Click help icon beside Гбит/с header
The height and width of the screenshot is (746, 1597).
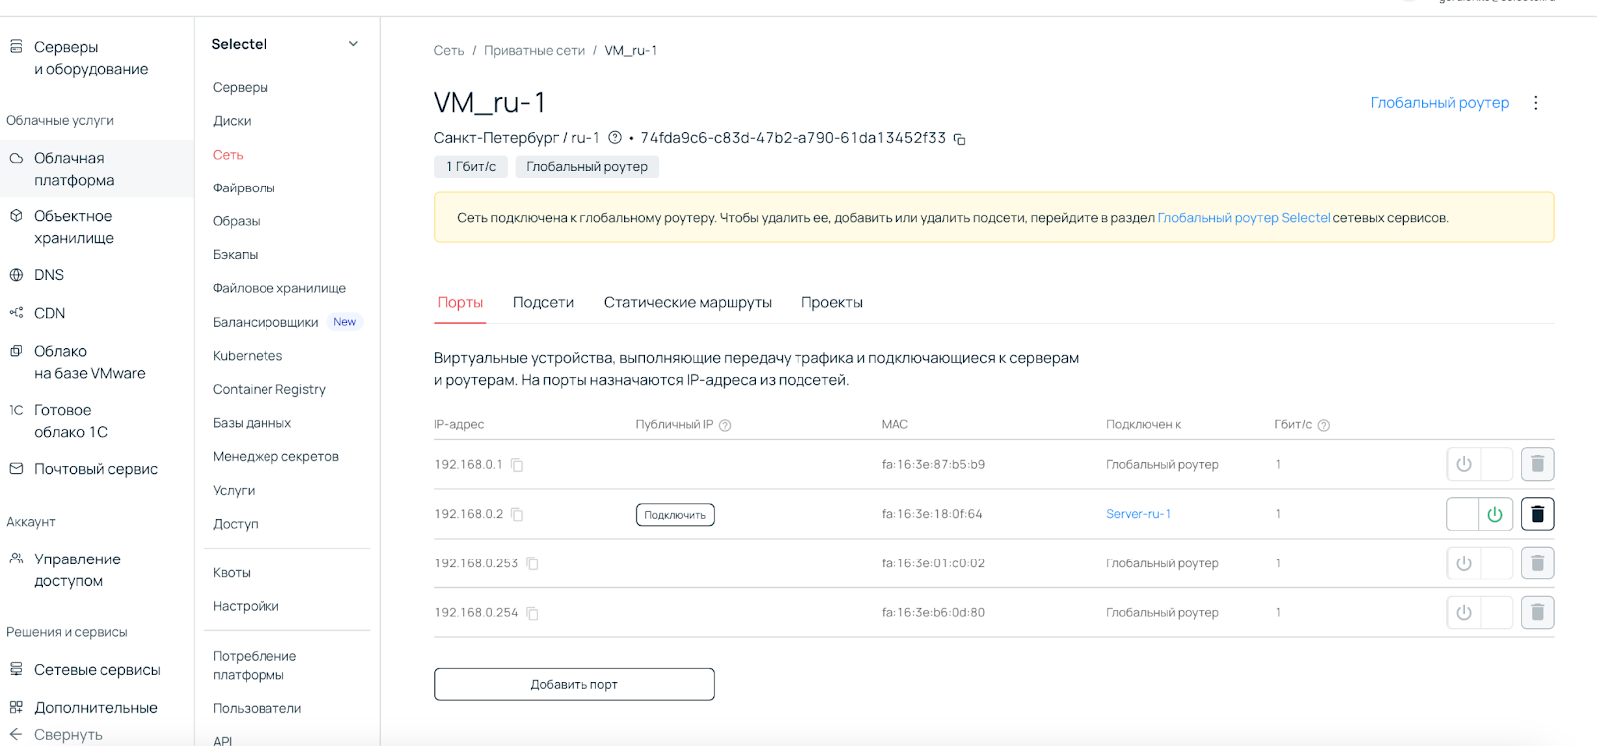coord(1324,425)
